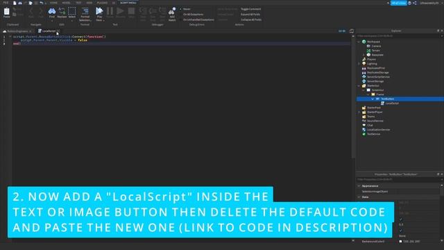The image size is (444, 250).
Task: Switch to the PLUGINS ribbon tab
Action: 102,3
